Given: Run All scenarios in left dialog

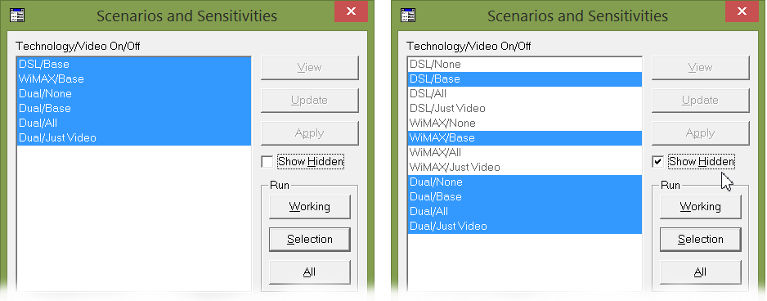Looking at the screenshot, I should coord(310,272).
